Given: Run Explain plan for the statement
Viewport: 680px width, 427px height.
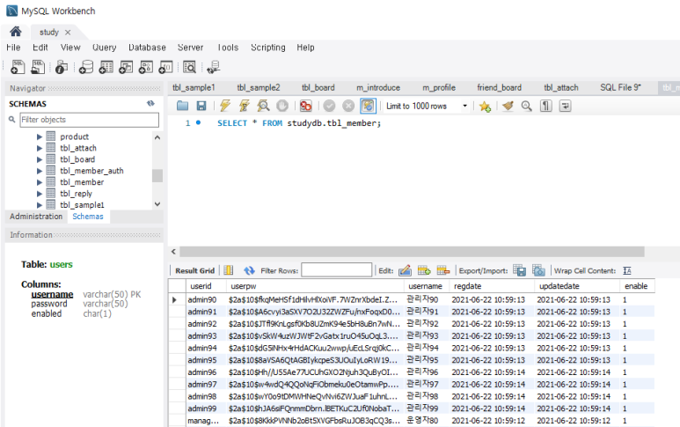Looking at the screenshot, I should pos(263,106).
